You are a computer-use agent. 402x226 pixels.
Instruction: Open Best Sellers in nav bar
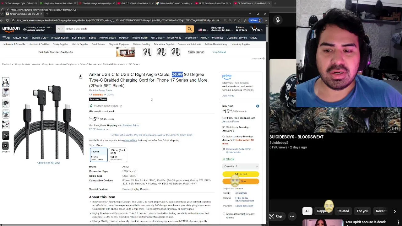coord(79,38)
